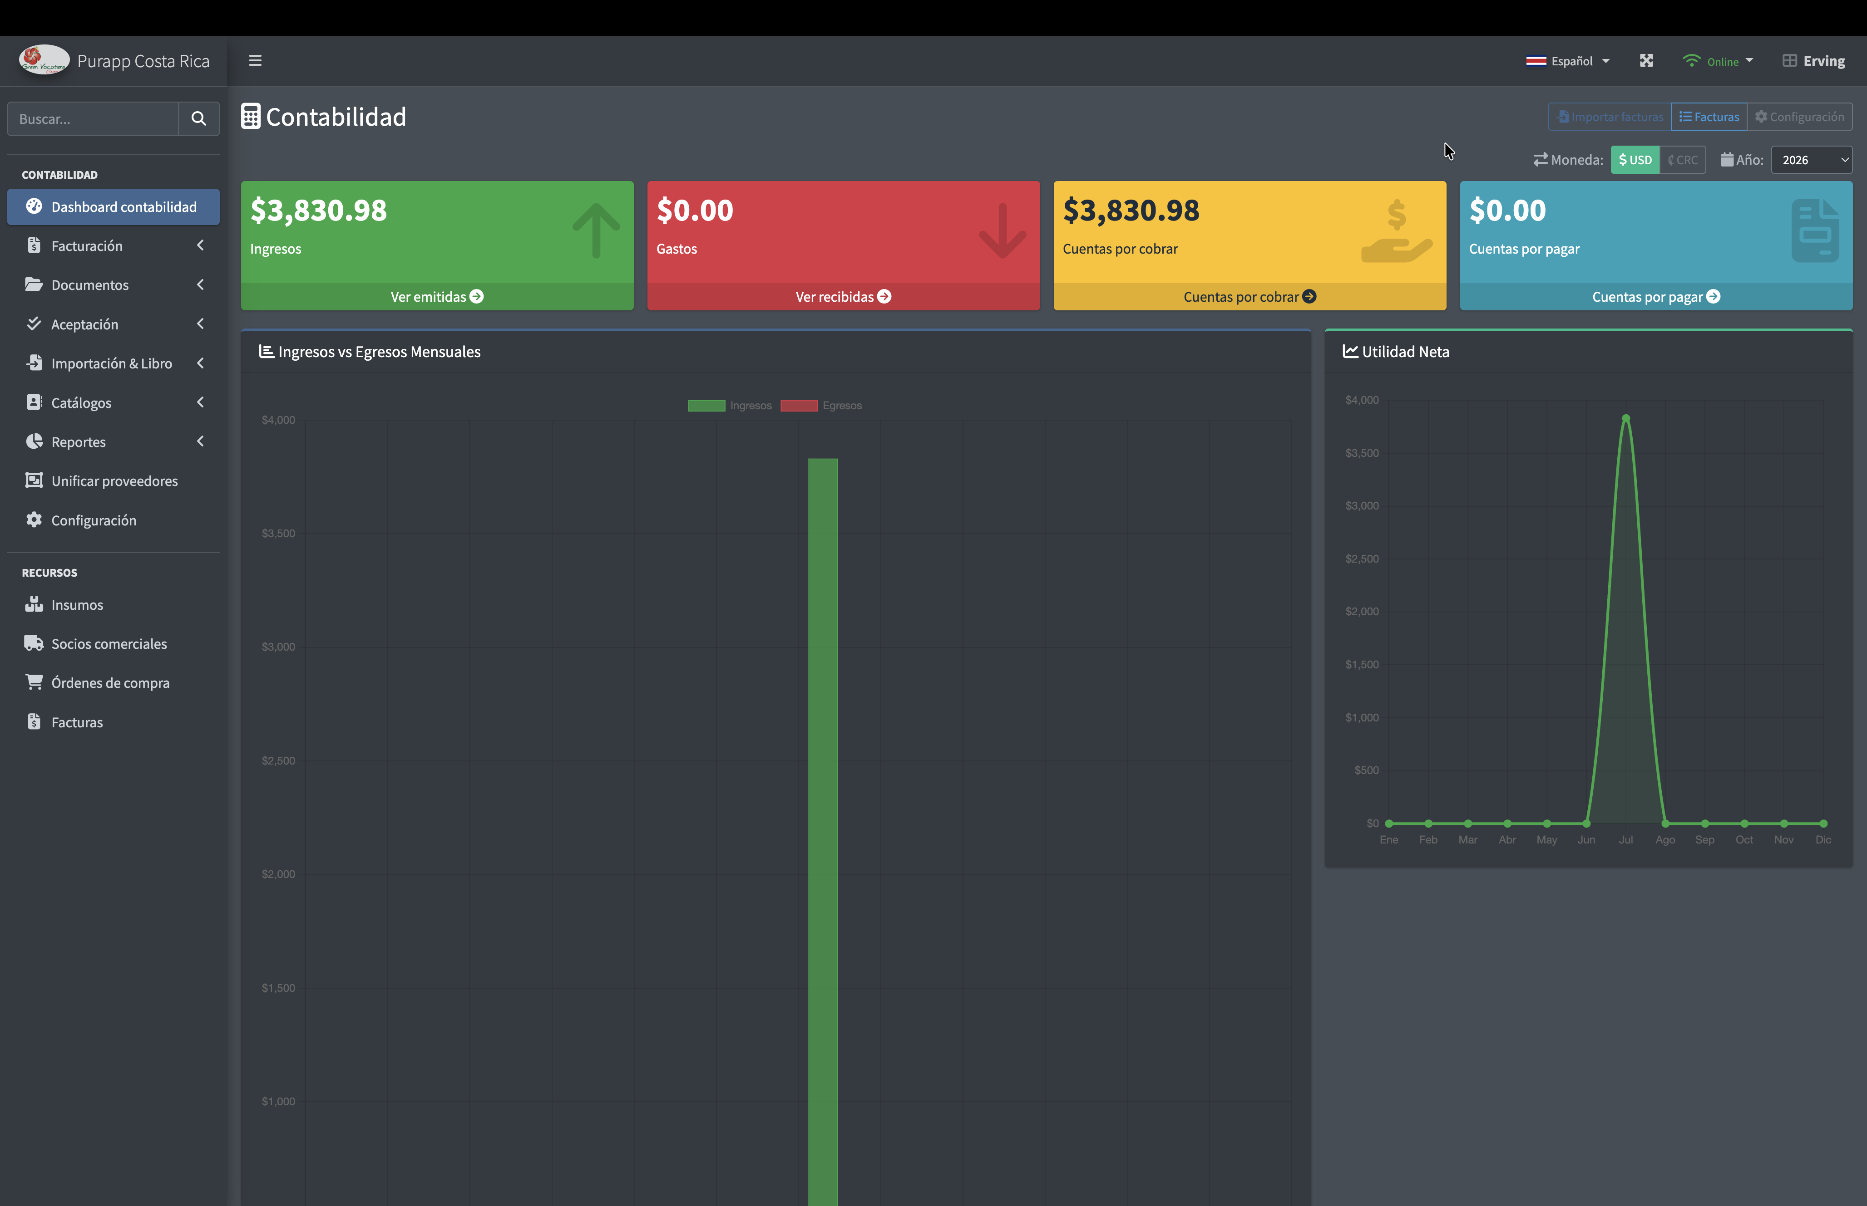Switch currency to CRC
This screenshot has width=1867, height=1206.
pyautogui.click(x=1683, y=160)
